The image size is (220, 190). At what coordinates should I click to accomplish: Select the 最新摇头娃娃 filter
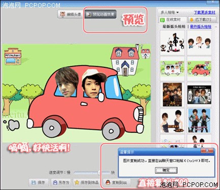pos(174,26)
